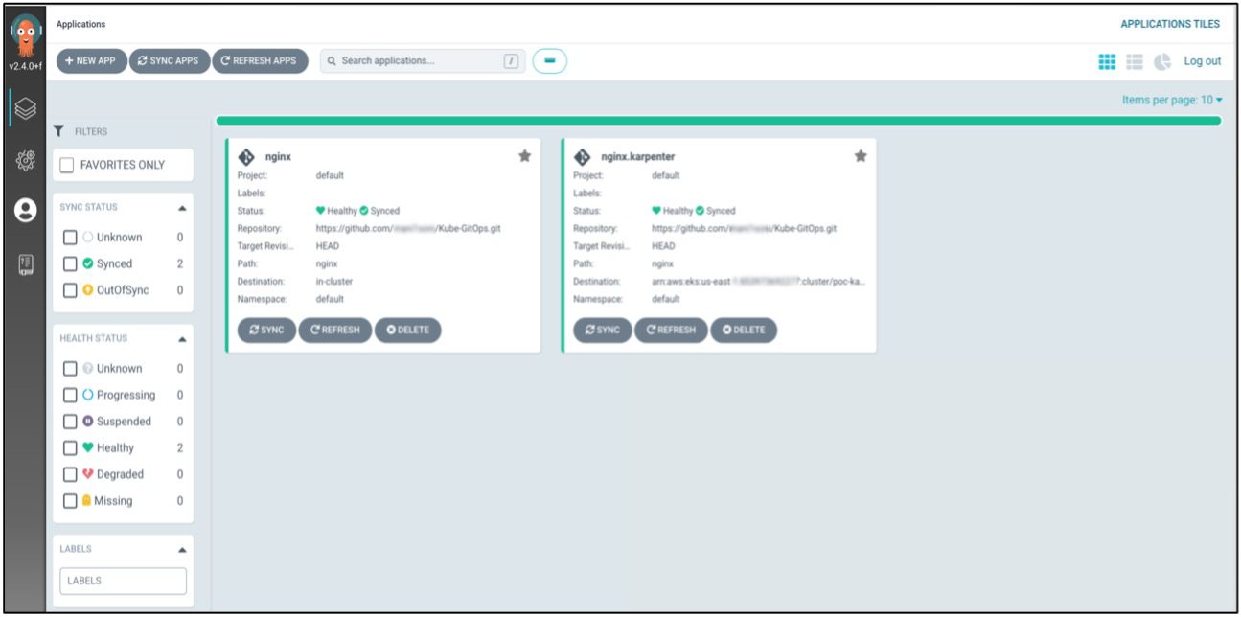Enable the Synced filter checkbox
Viewport: 1241px width, 617px height.
tap(70, 263)
